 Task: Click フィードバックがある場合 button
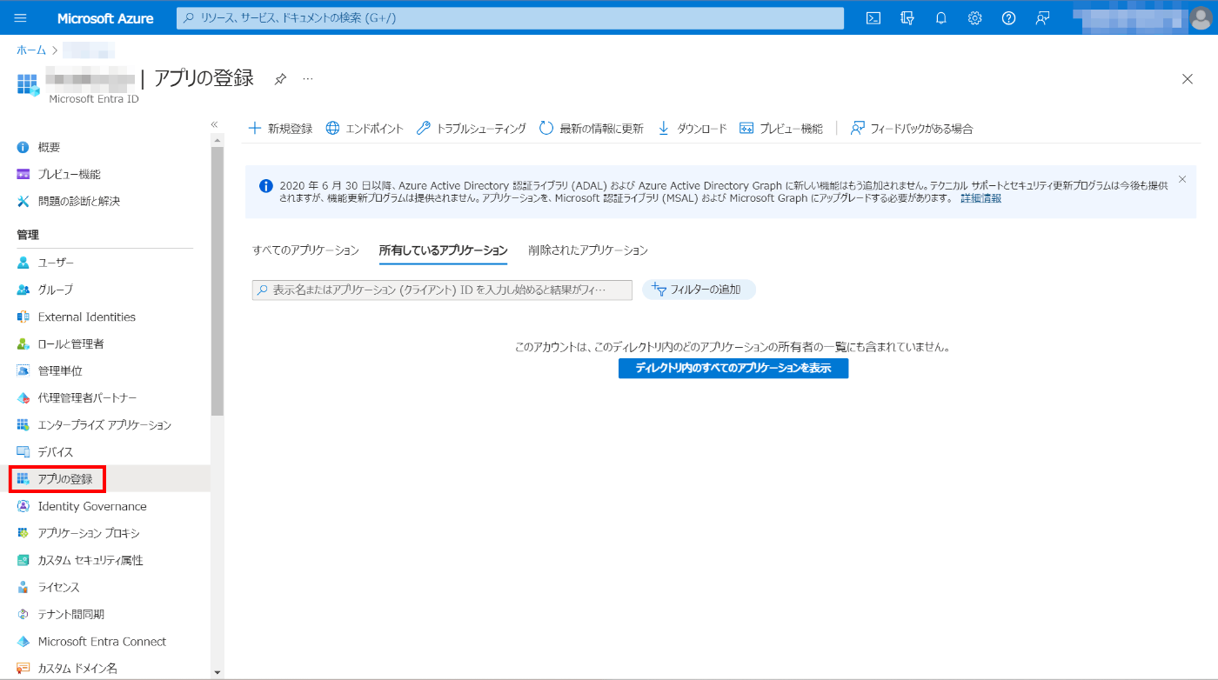pos(912,129)
